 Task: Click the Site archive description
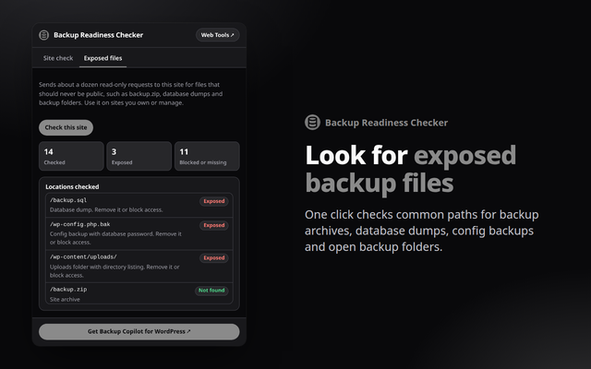[x=65, y=299]
